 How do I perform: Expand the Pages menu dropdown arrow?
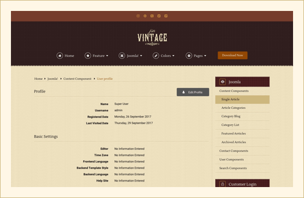coord(205,56)
